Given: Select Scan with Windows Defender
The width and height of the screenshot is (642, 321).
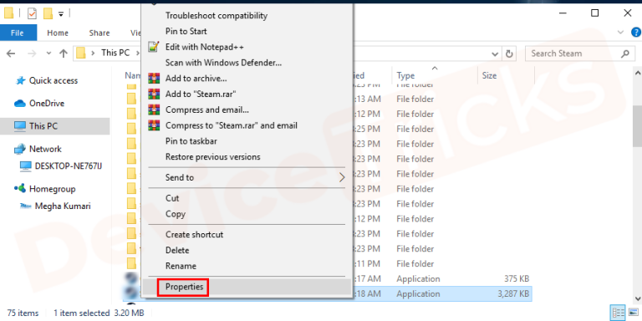Looking at the screenshot, I should pyautogui.click(x=223, y=63).
